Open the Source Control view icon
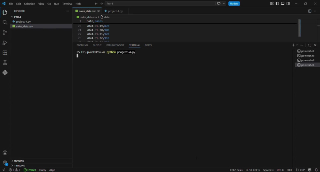 click(x=5, y=32)
